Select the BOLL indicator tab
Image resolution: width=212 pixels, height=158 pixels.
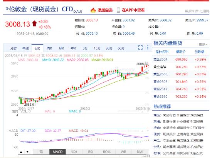(107, 152)
